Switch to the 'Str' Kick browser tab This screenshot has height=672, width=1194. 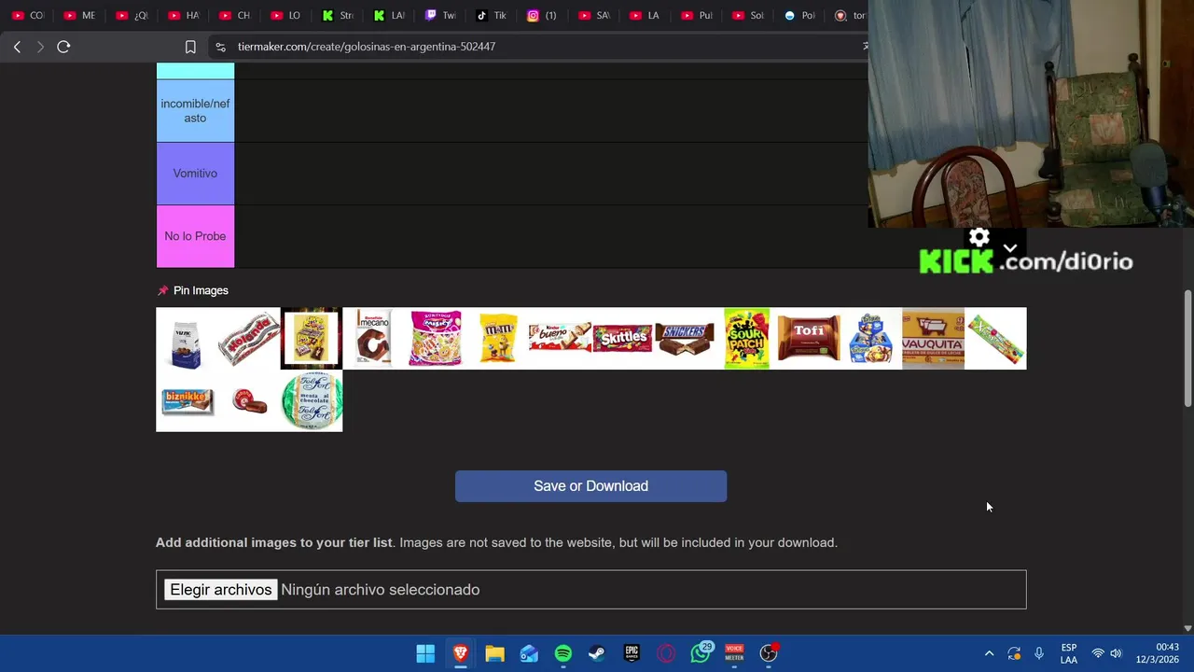(x=338, y=15)
